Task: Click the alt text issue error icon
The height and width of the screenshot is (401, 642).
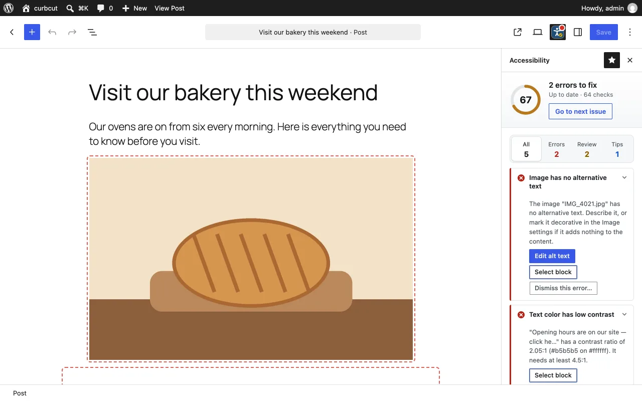Action: coord(521,178)
